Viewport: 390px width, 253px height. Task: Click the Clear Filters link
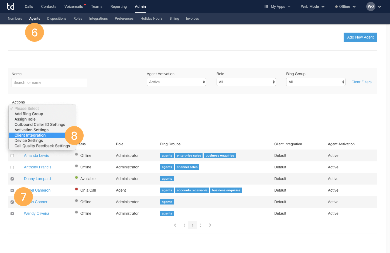tap(361, 82)
